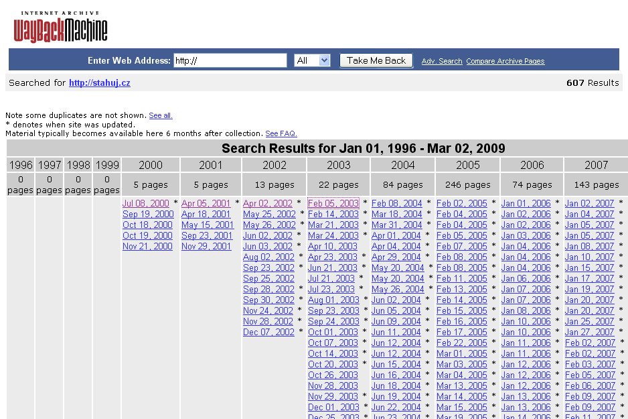
Task: Open the Jul 21, 2003 snapshot
Action: 331,278
